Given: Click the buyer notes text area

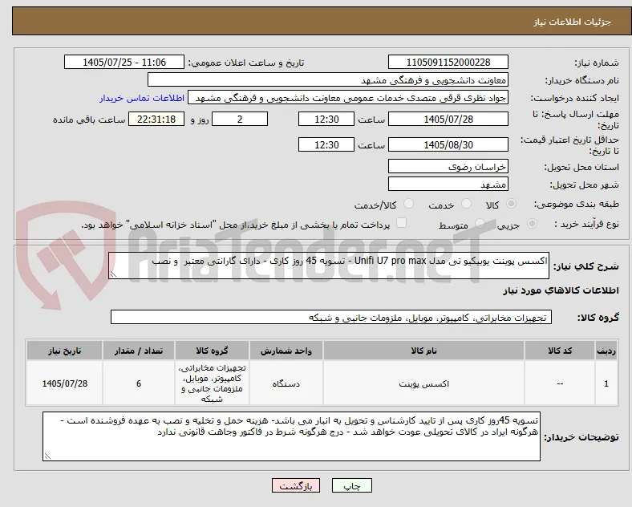Looking at the screenshot, I should [x=291, y=436].
